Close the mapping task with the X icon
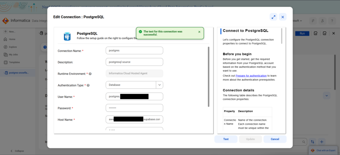 334,34
